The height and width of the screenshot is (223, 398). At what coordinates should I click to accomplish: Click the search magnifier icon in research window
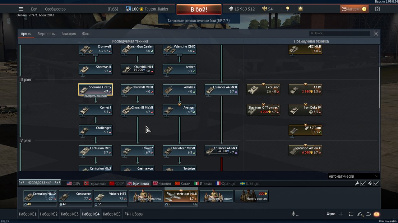[312, 33]
